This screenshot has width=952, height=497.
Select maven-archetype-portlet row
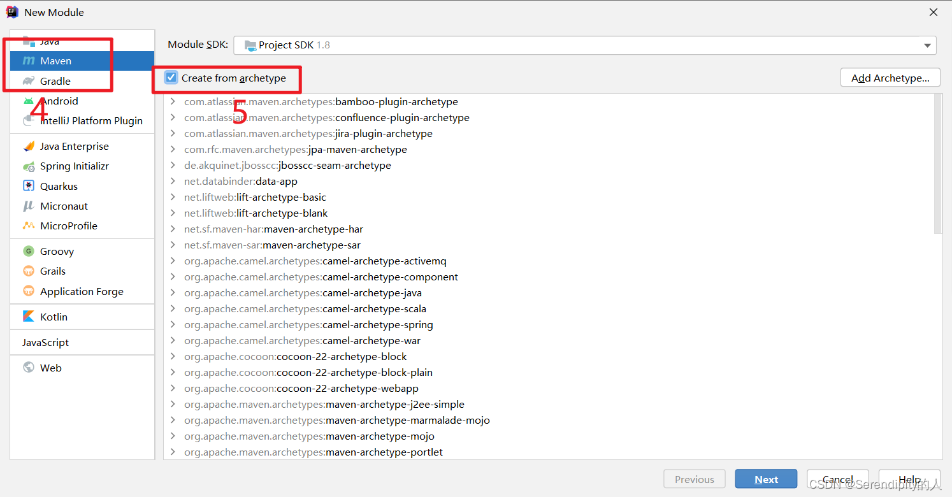coord(549,452)
